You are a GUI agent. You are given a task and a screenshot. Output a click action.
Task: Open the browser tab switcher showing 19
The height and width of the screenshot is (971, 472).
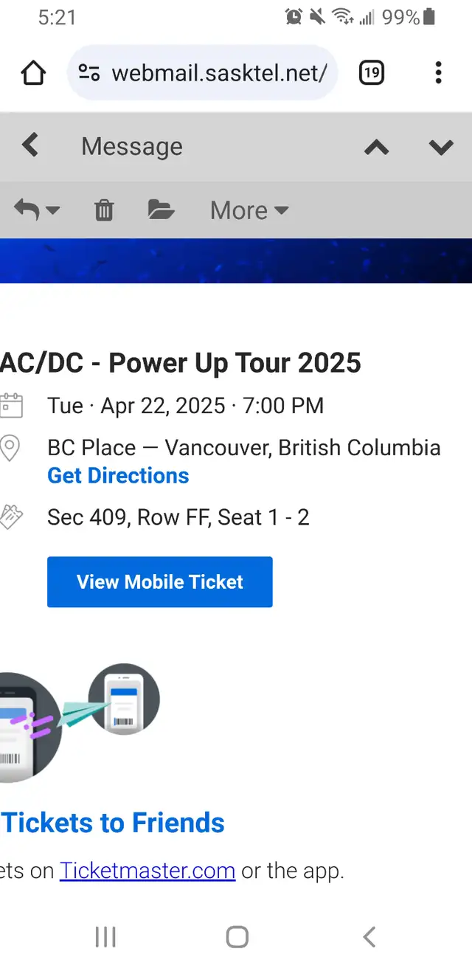coord(372,73)
